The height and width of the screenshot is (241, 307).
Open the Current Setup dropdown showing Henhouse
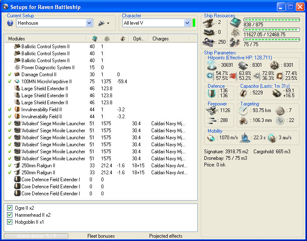click(x=89, y=23)
